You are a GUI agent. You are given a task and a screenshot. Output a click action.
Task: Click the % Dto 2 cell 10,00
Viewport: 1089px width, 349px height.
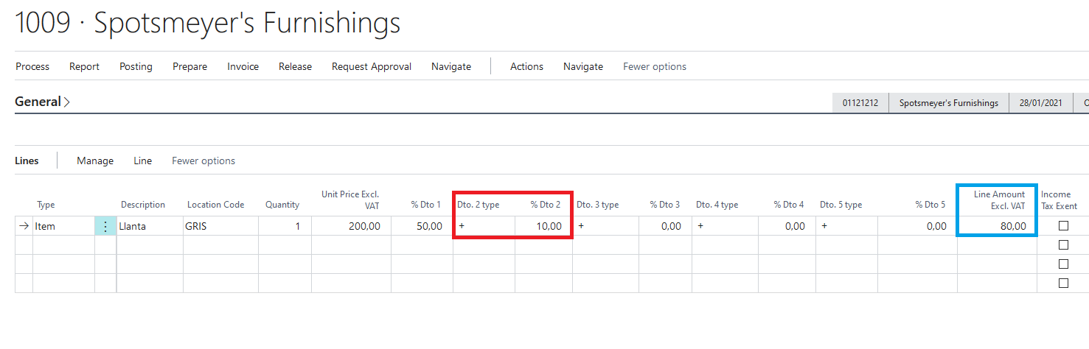[x=543, y=226]
